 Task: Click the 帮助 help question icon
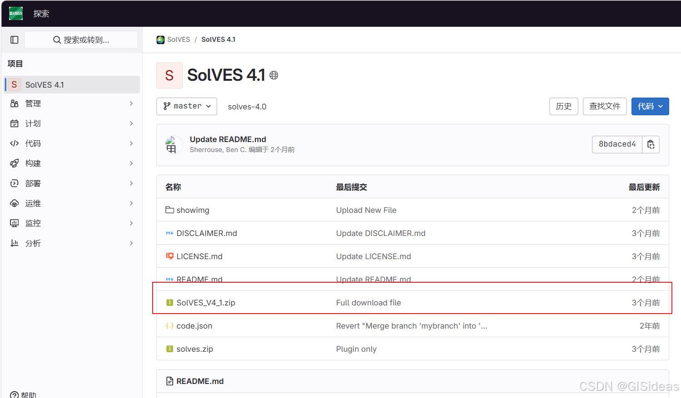point(15,395)
